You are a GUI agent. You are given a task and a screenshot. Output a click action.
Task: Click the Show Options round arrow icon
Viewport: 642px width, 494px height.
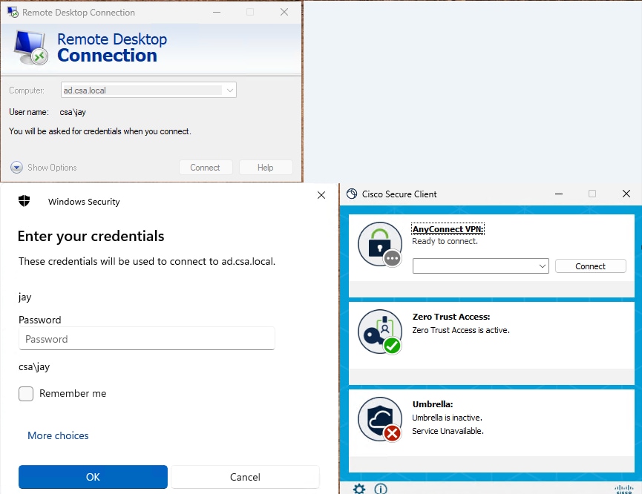coord(16,168)
